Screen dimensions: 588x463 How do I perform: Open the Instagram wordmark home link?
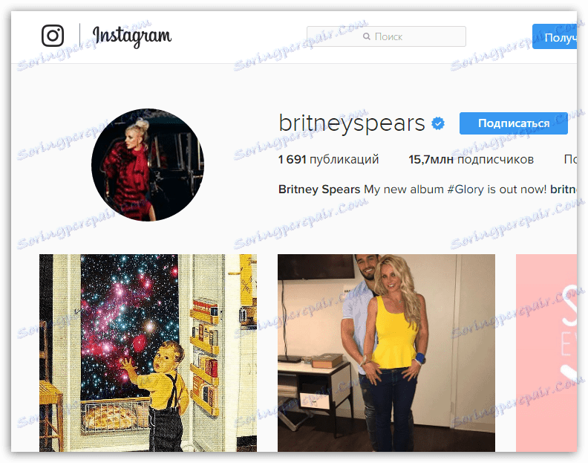pyautogui.click(x=132, y=36)
